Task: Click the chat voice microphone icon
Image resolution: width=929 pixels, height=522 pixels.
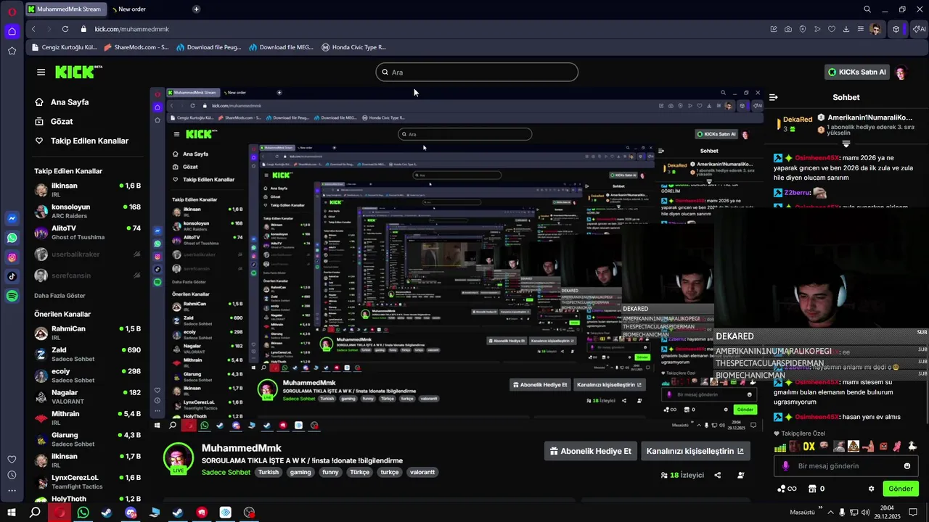Action: tap(785, 466)
